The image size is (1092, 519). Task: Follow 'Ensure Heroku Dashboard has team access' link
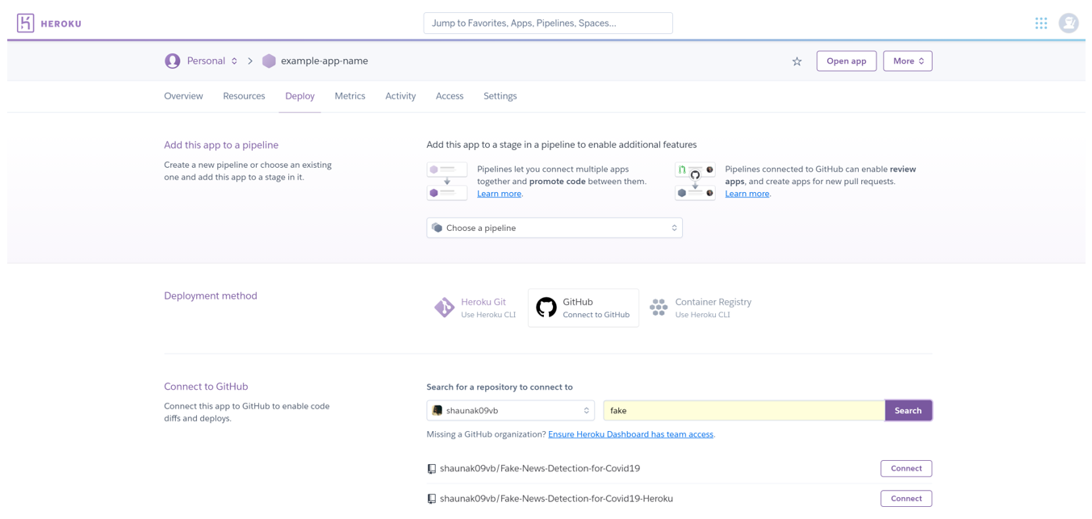point(630,434)
